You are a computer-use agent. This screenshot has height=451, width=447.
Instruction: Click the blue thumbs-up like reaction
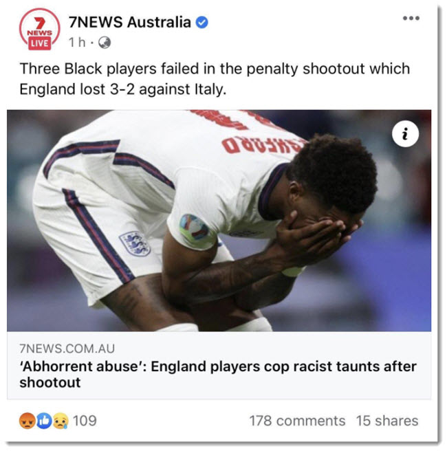[44, 421]
